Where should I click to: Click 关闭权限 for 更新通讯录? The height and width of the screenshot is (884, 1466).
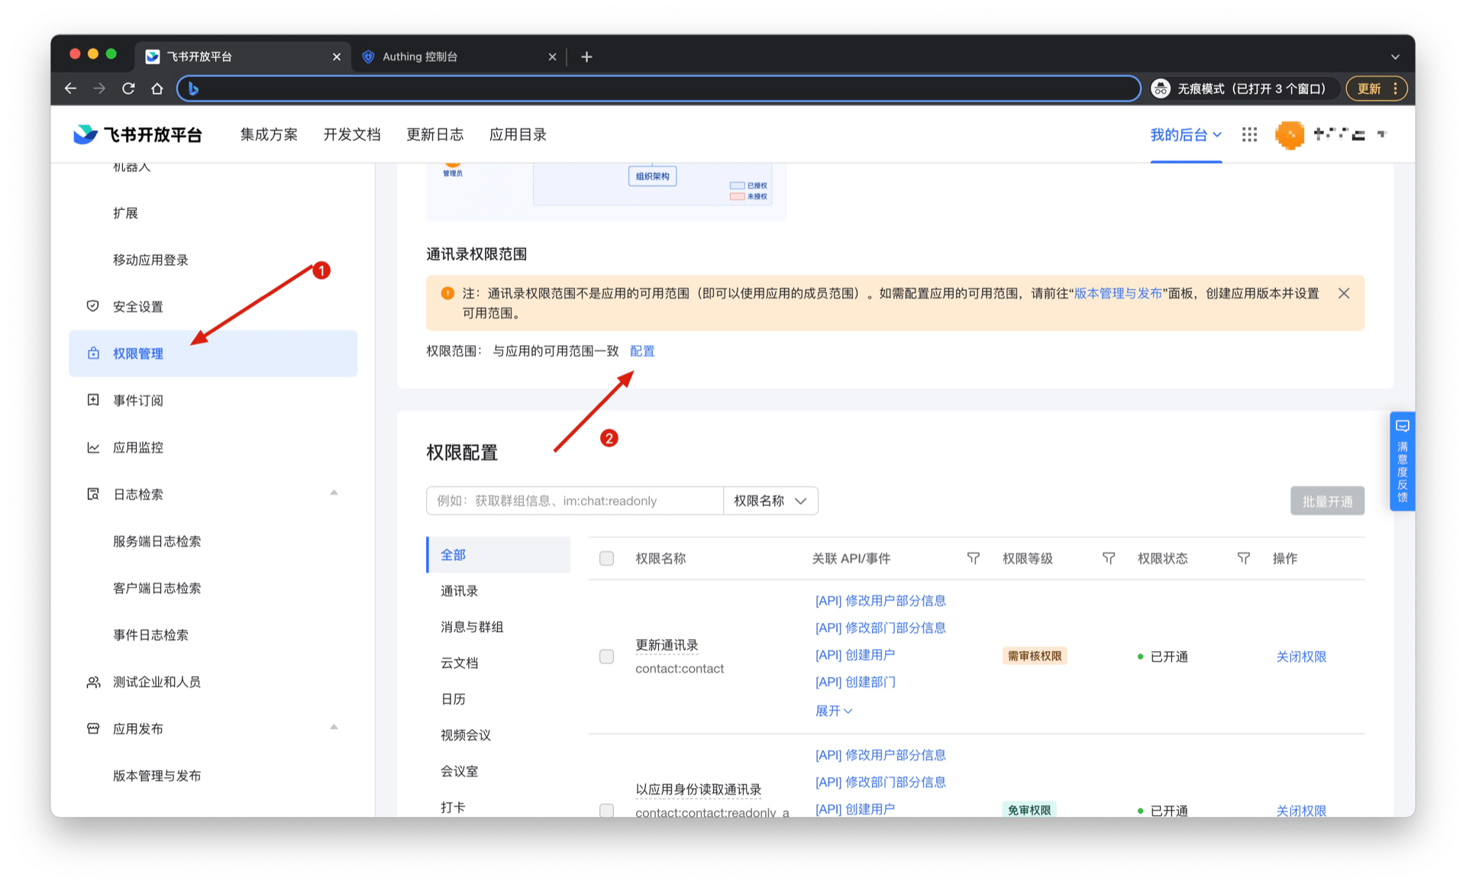(x=1300, y=657)
